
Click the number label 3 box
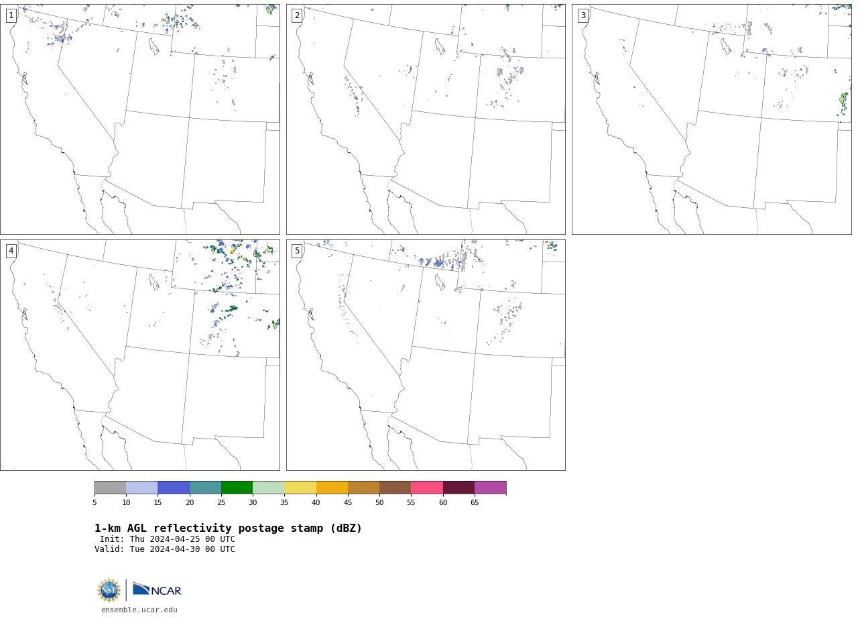pyautogui.click(x=583, y=15)
